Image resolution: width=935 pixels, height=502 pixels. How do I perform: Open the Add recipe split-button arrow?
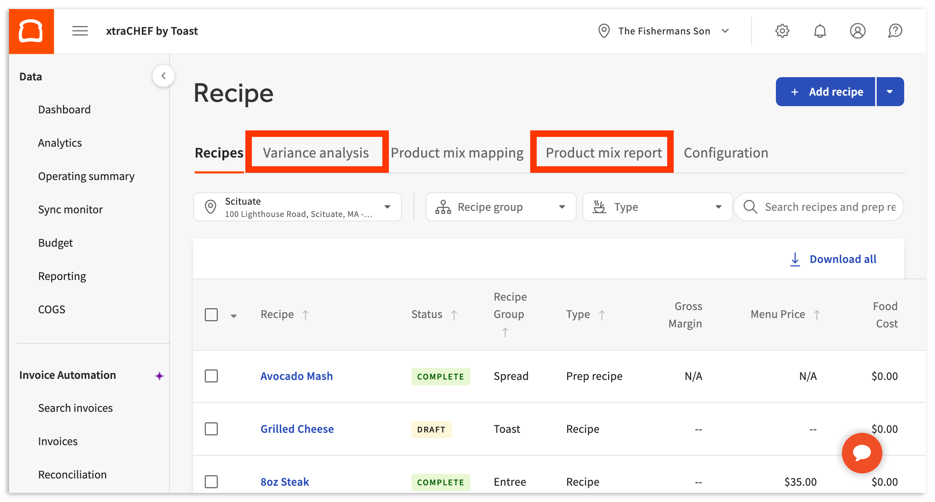coord(890,92)
